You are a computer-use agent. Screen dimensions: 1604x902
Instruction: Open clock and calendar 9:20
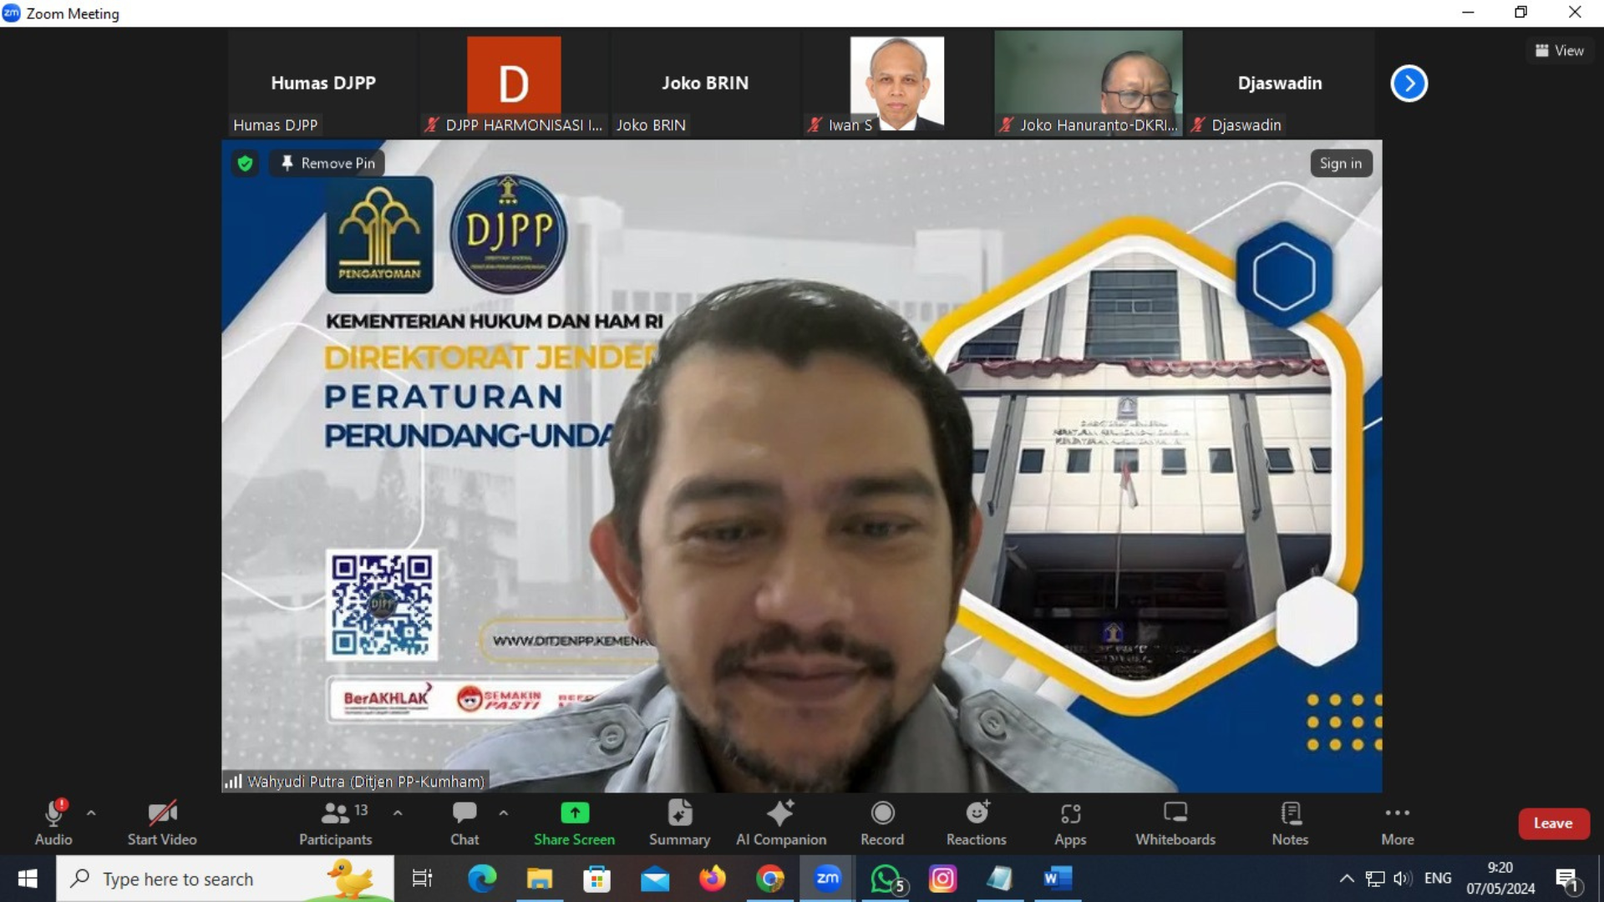click(x=1500, y=879)
